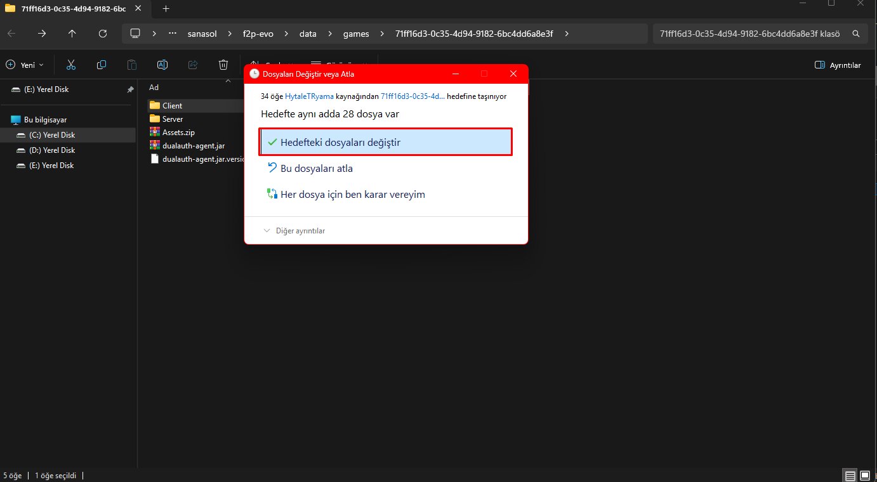
Task: Go back with the back navigation button
Action: pyautogui.click(x=11, y=34)
